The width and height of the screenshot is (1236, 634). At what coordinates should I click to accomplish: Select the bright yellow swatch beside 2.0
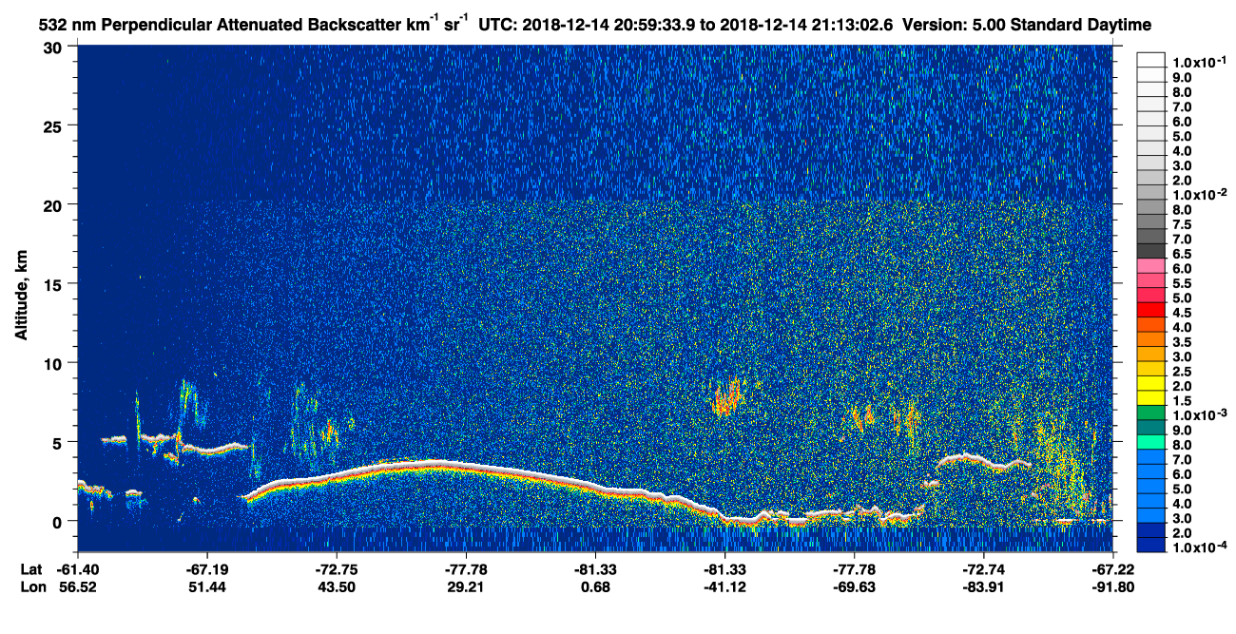pyautogui.click(x=1150, y=384)
